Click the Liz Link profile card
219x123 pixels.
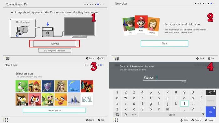pos(129,26)
